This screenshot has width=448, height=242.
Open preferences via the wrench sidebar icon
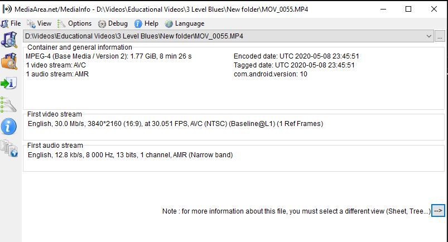click(x=9, y=105)
